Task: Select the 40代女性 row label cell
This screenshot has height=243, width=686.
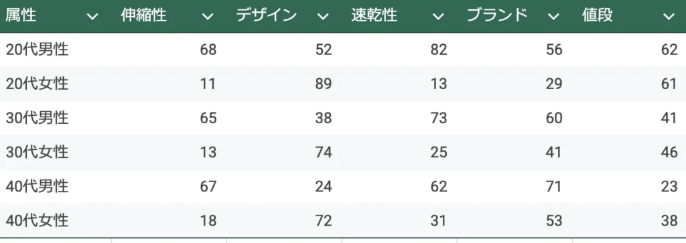Action: pyautogui.click(x=56, y=220)
